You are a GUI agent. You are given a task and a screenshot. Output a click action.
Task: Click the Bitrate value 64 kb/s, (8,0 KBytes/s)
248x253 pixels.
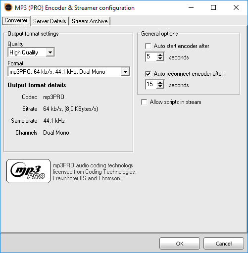click(x=70, y=109)
